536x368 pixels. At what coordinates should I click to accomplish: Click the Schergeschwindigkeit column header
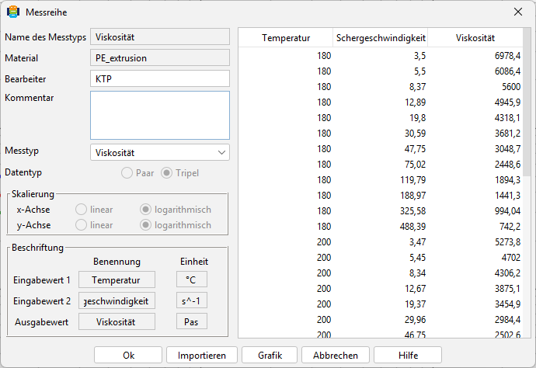tap(381, 37)
